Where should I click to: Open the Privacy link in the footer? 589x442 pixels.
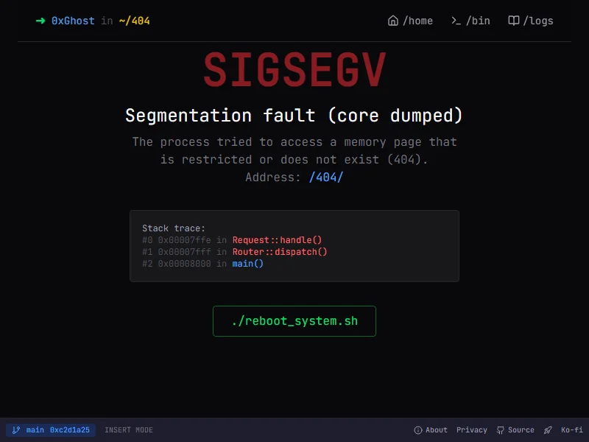471,430
